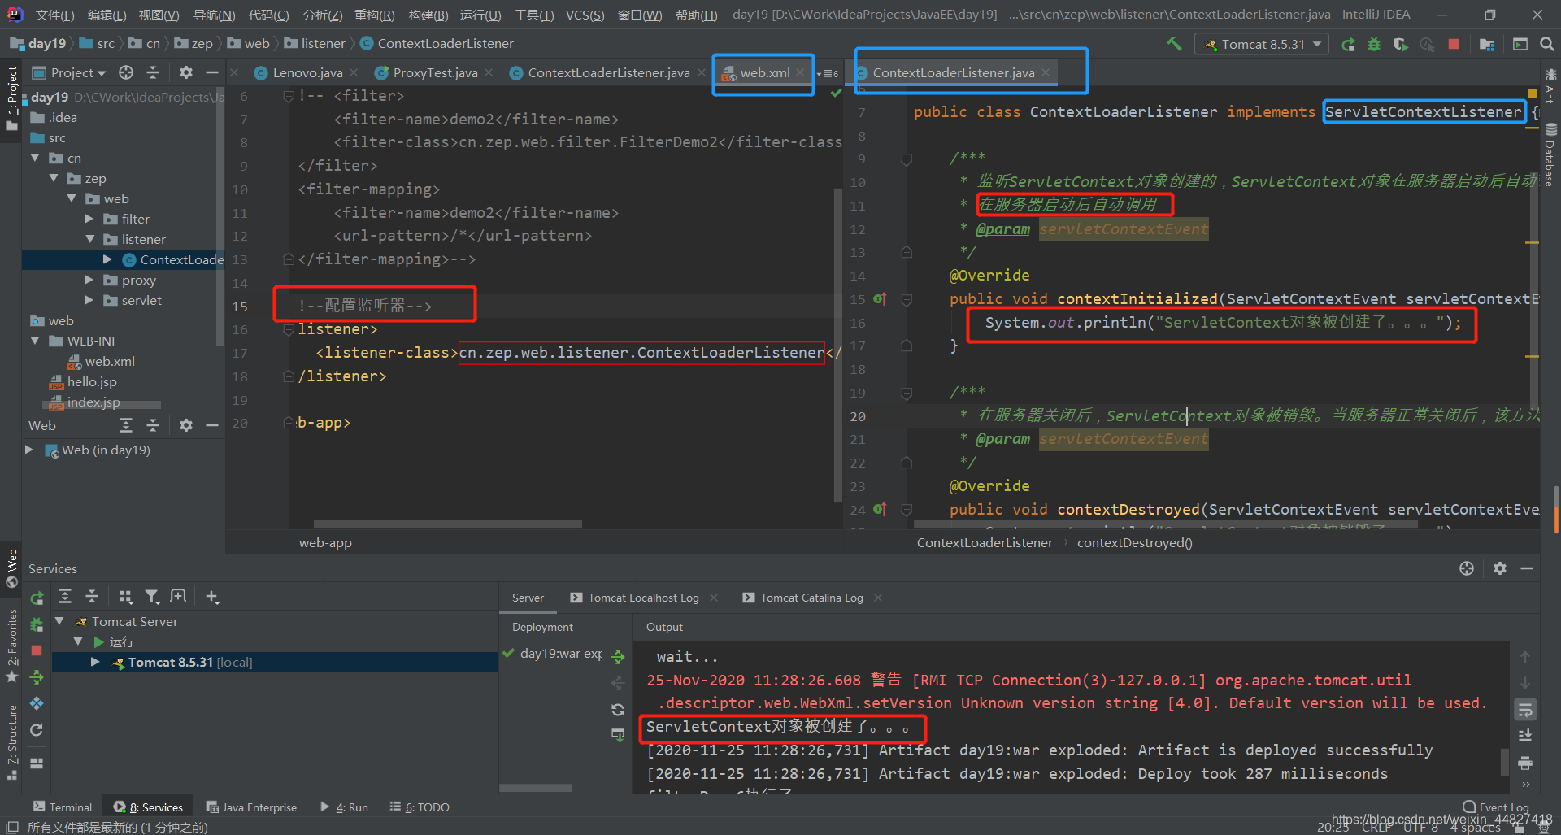Open the 文件(F) menu
1561x835 pixels.
click(x=55, y=15)
